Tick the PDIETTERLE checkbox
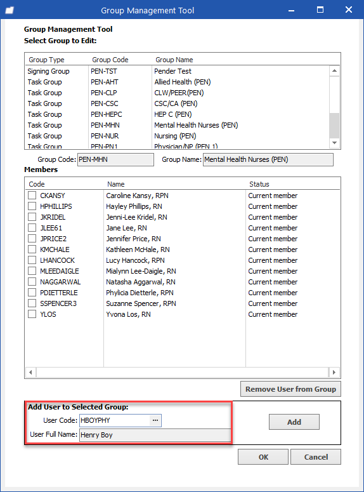This screenshot has height=492, width=364. tap(32, 293)
